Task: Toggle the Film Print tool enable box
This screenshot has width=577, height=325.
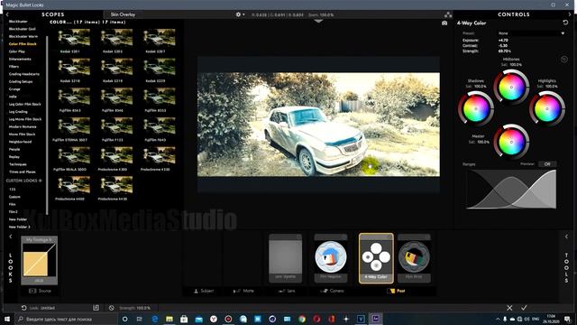Action: (x=427, y=237)
